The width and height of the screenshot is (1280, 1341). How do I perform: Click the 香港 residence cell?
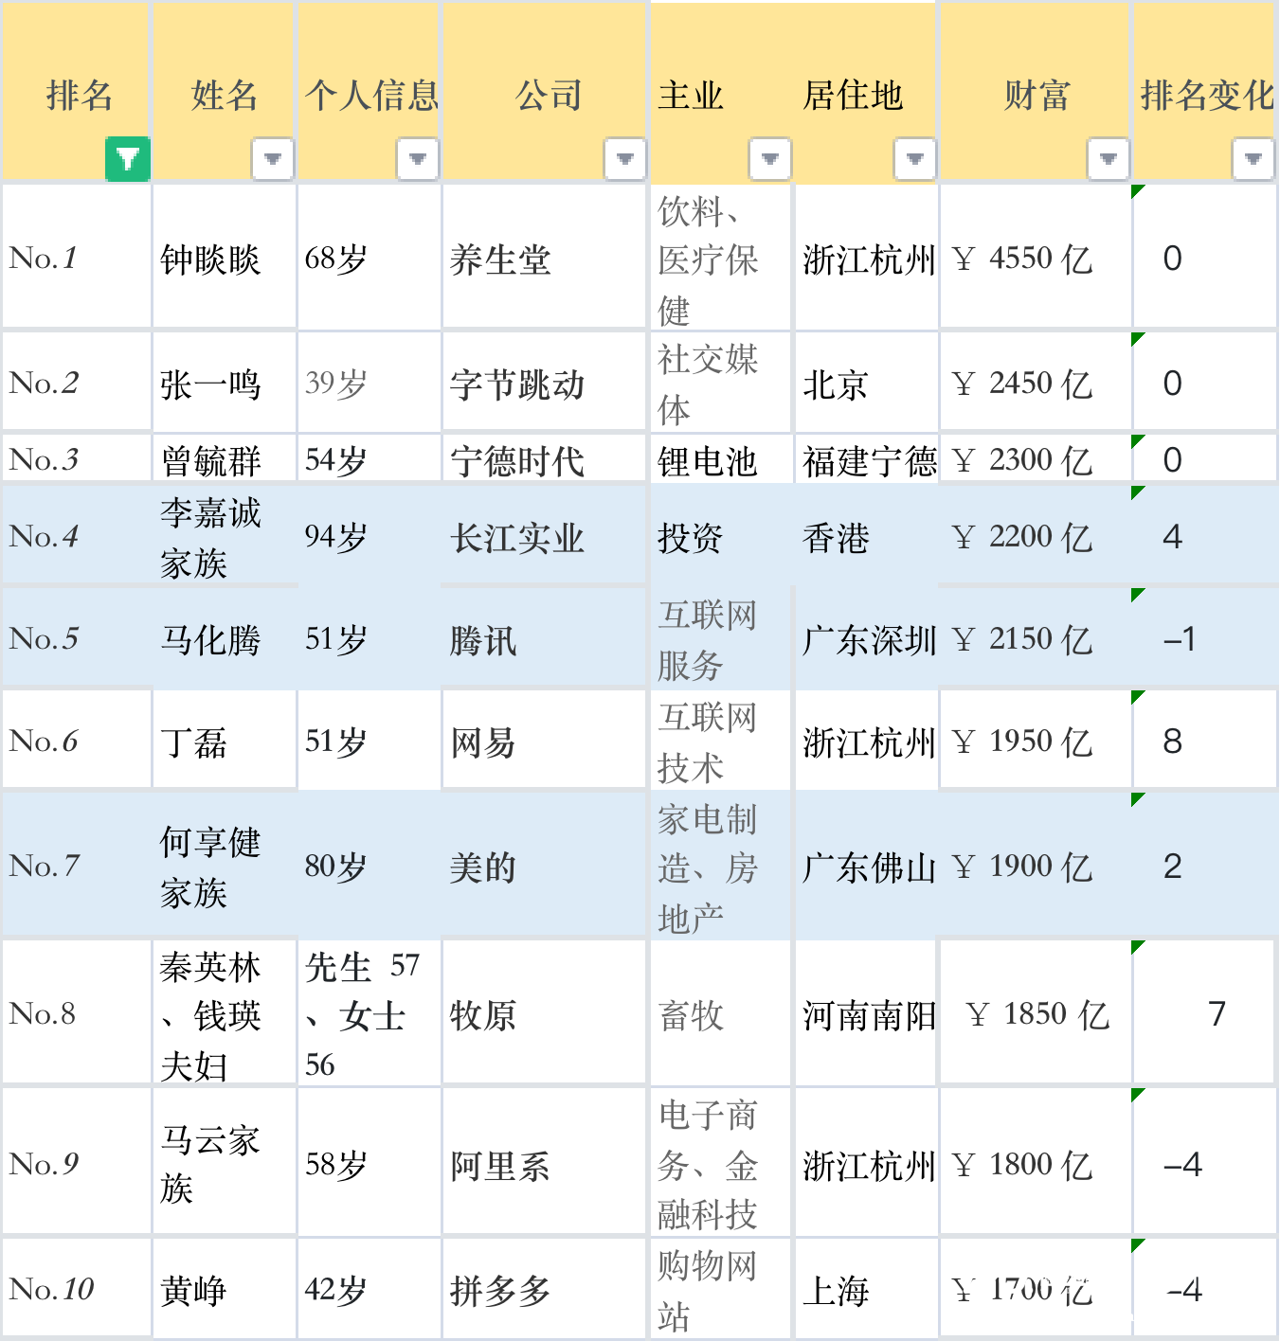pyautogui.click(x=866, y=536)
